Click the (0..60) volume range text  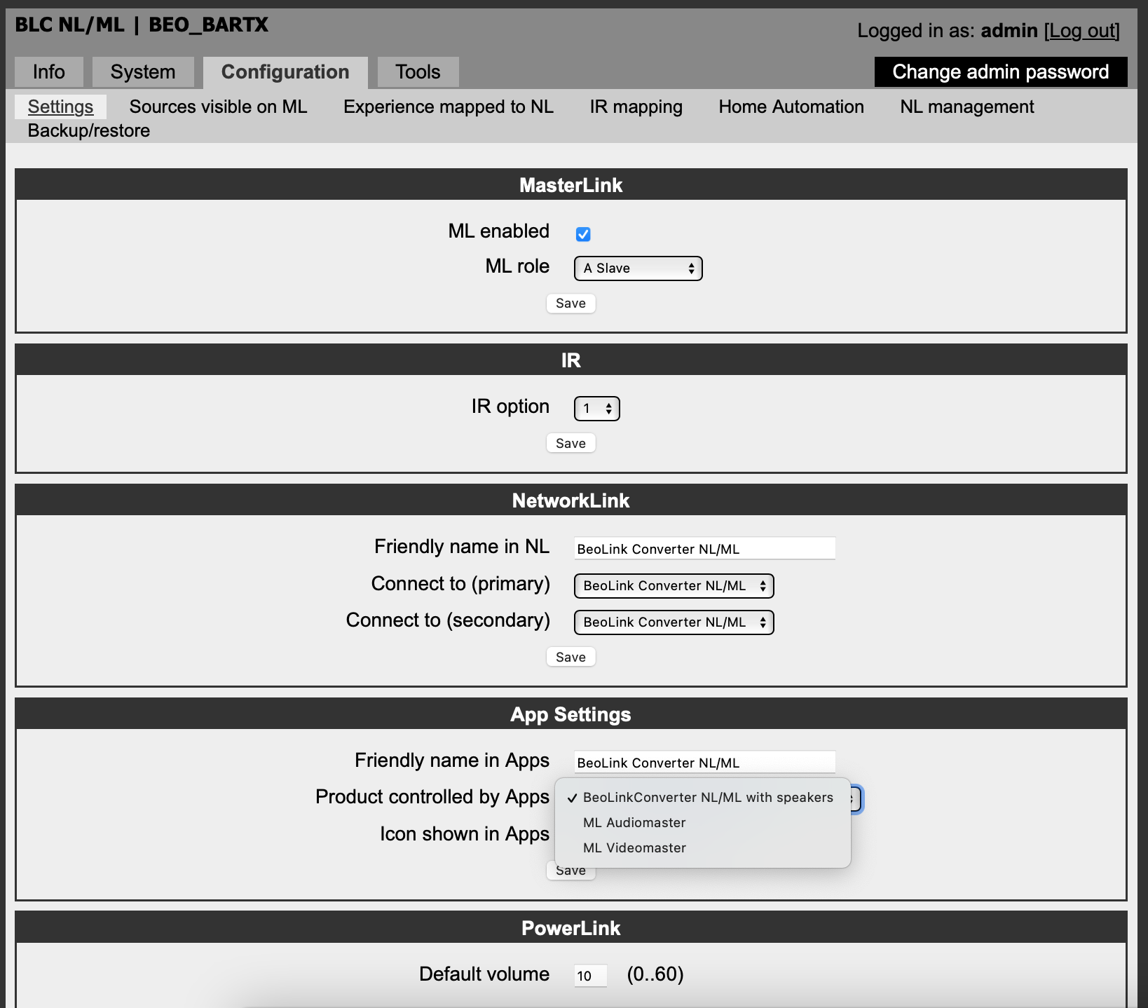coord(655,974)
